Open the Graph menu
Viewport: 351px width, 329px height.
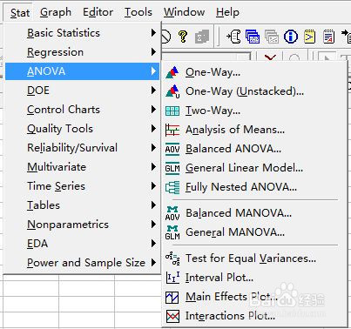coord(56,12)
